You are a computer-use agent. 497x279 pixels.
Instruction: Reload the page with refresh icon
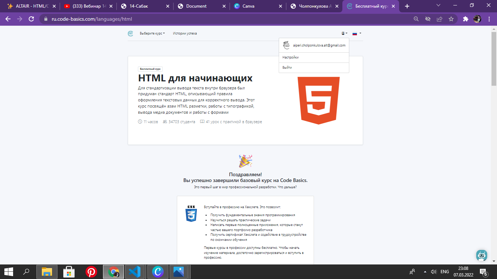tap(31, 19)
